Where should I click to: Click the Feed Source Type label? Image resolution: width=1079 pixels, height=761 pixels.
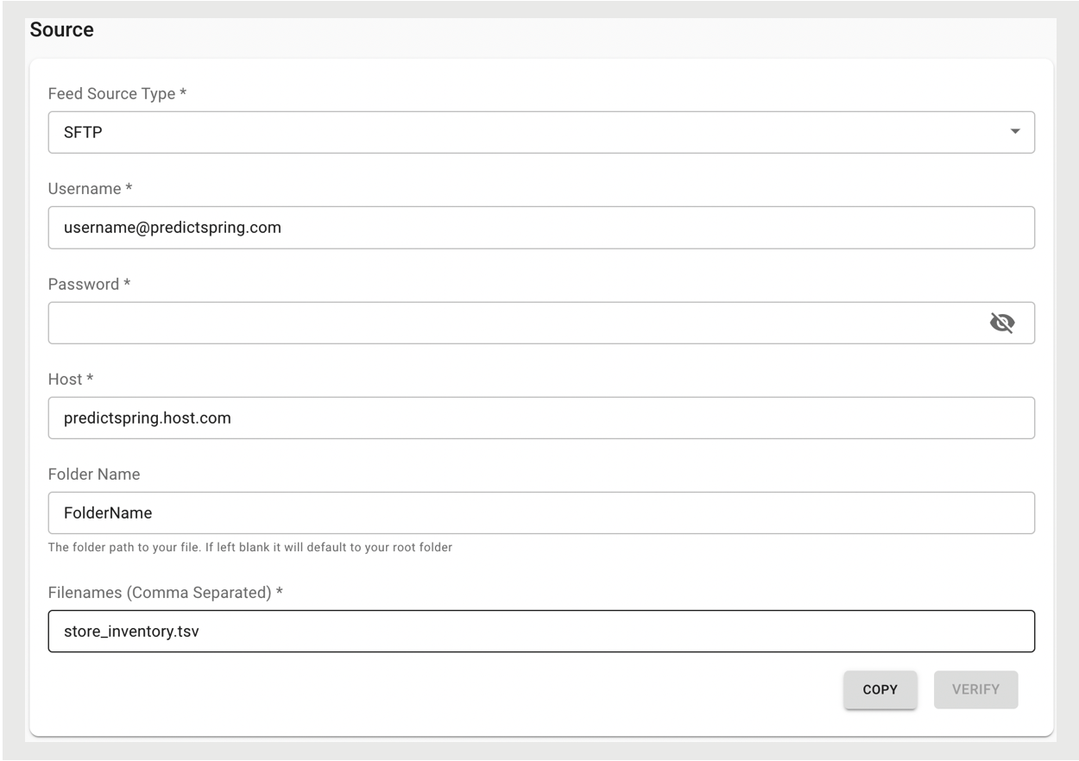point(117,93)
